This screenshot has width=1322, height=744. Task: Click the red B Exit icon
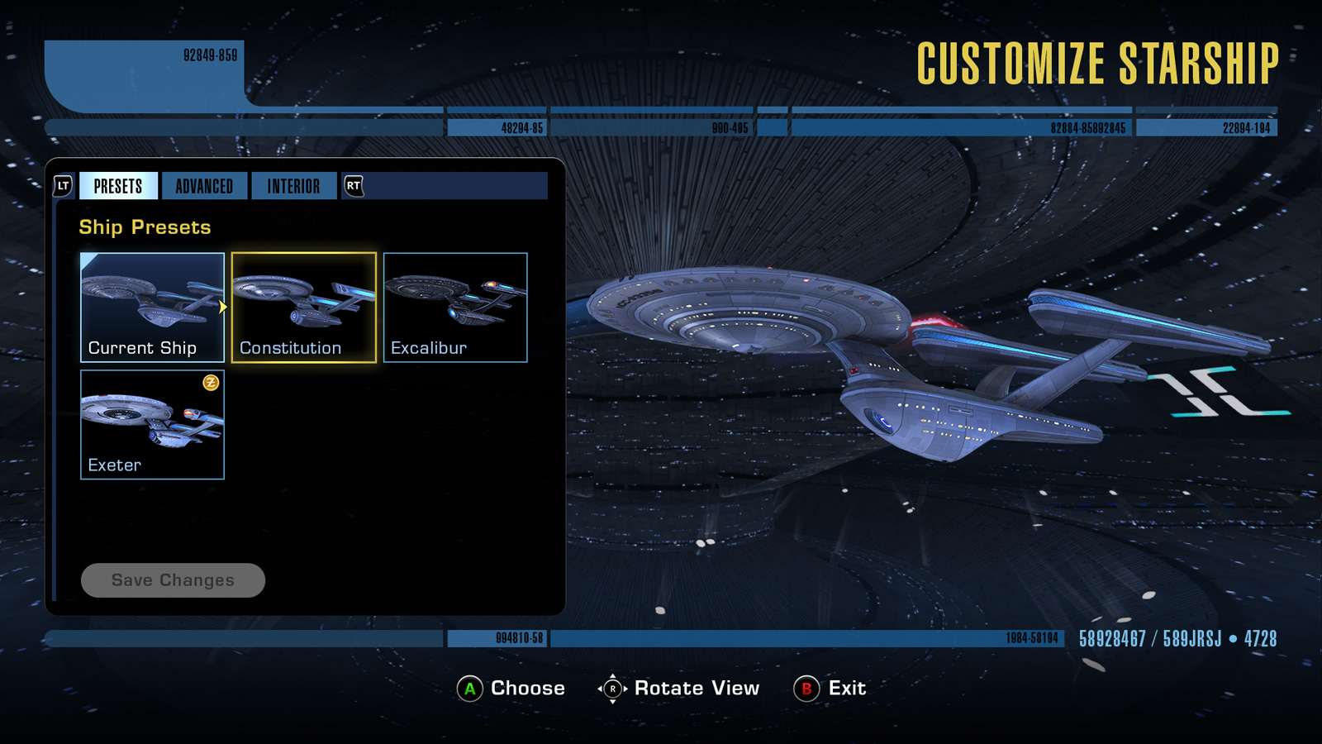[806, 689]
